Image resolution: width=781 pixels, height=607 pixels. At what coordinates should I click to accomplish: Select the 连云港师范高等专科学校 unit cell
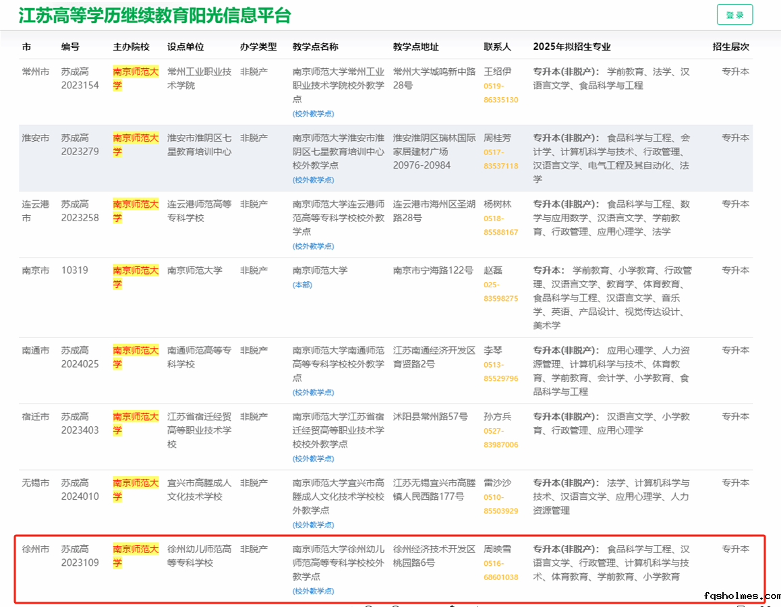point(199,210)
